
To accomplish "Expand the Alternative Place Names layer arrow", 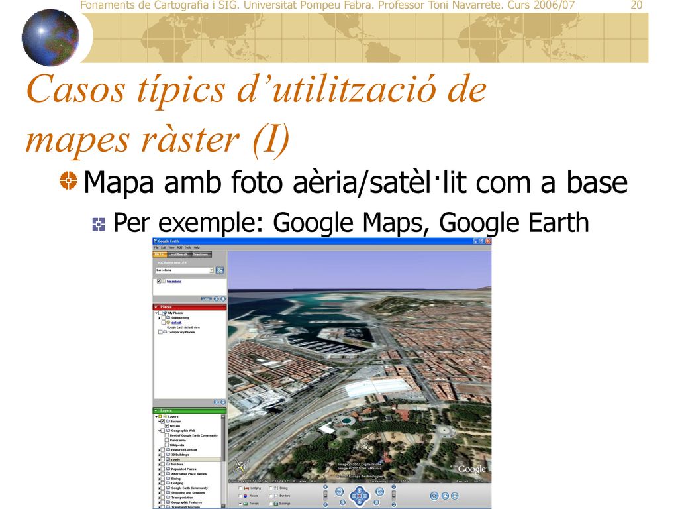I will (159, 474).
